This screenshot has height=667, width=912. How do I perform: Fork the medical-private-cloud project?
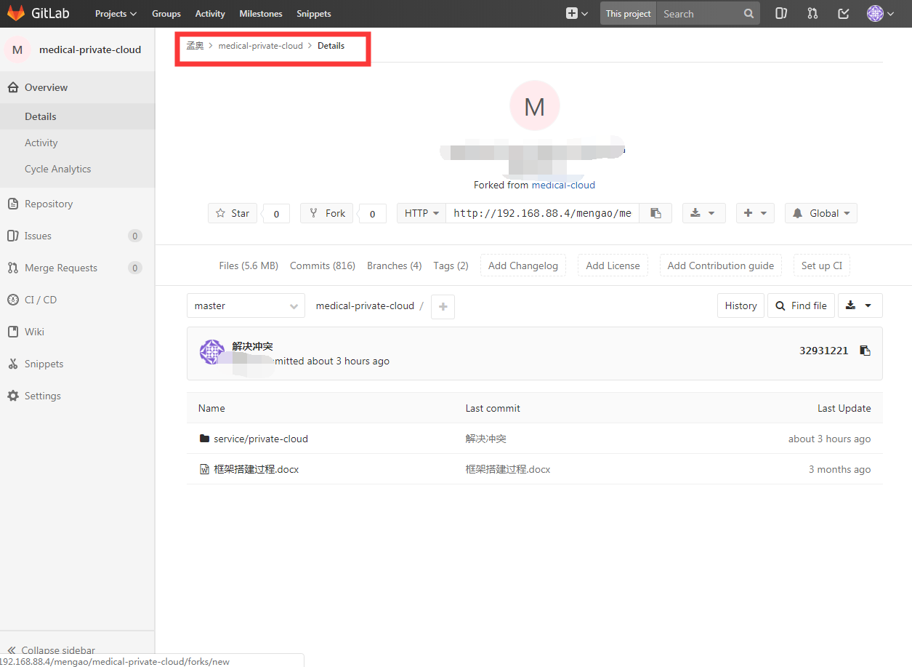[326, 212]
